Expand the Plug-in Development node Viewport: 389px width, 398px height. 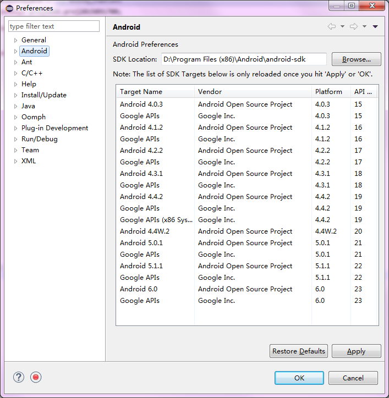15,129
